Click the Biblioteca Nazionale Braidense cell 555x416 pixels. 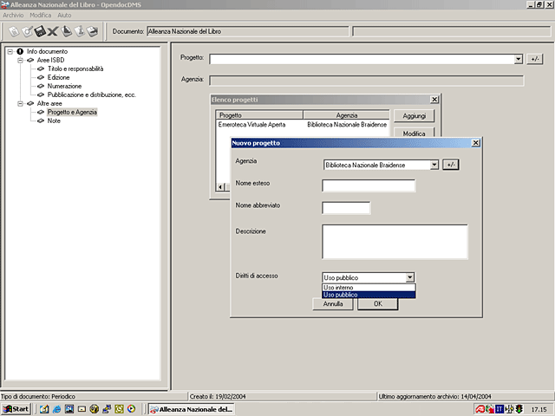click(347, 125)
